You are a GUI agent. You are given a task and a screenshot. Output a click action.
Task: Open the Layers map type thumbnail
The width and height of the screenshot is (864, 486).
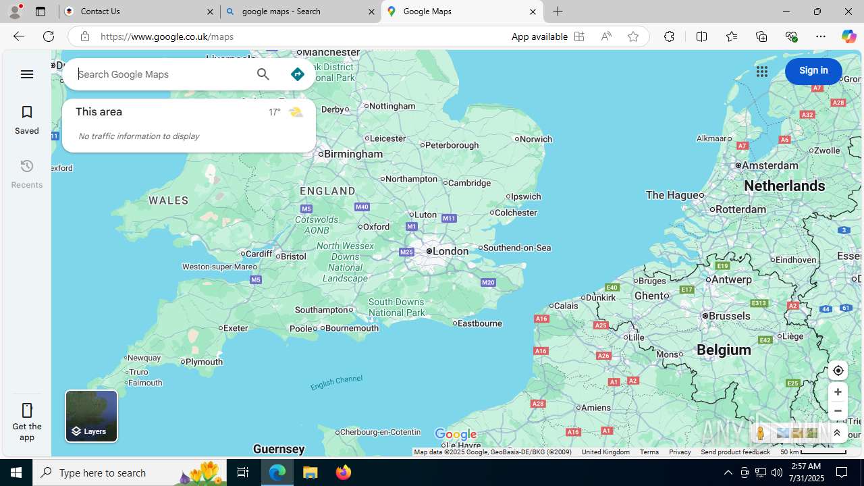coord(91,416)
